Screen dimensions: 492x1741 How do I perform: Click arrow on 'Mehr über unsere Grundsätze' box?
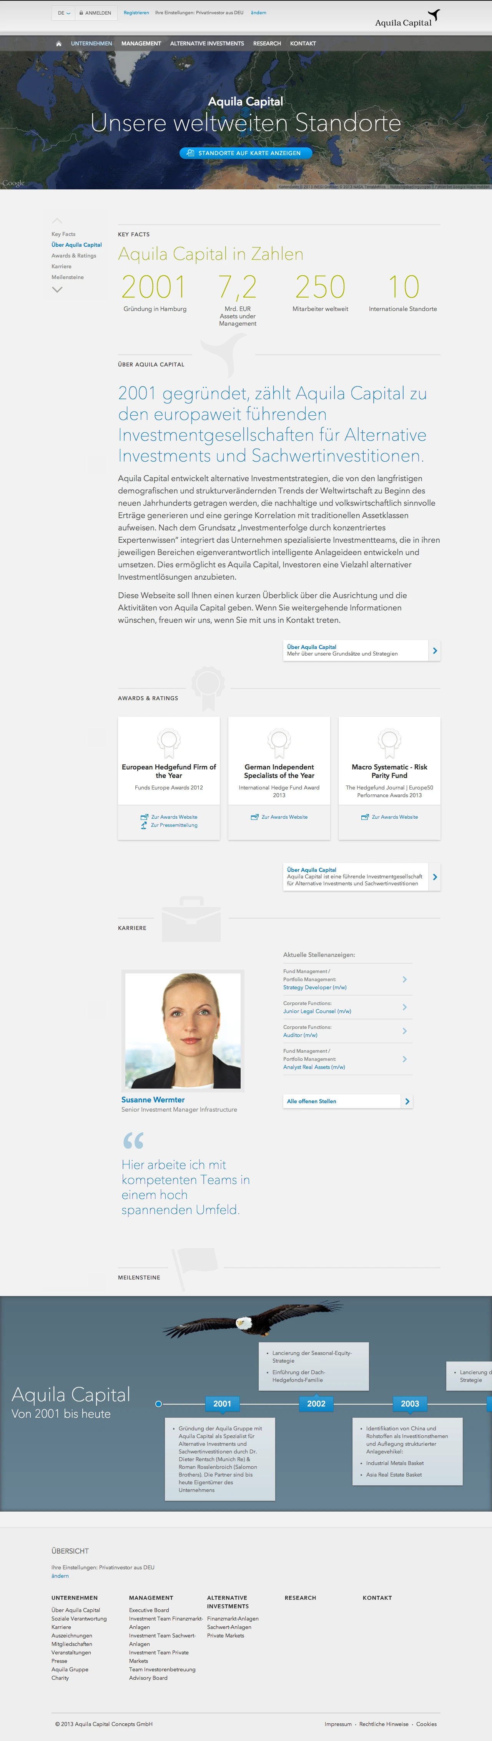435,650
